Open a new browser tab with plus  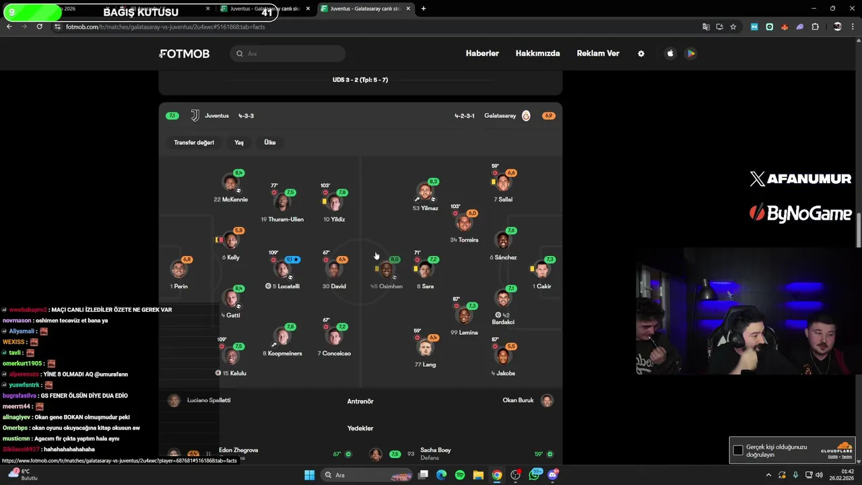point(423,9)
